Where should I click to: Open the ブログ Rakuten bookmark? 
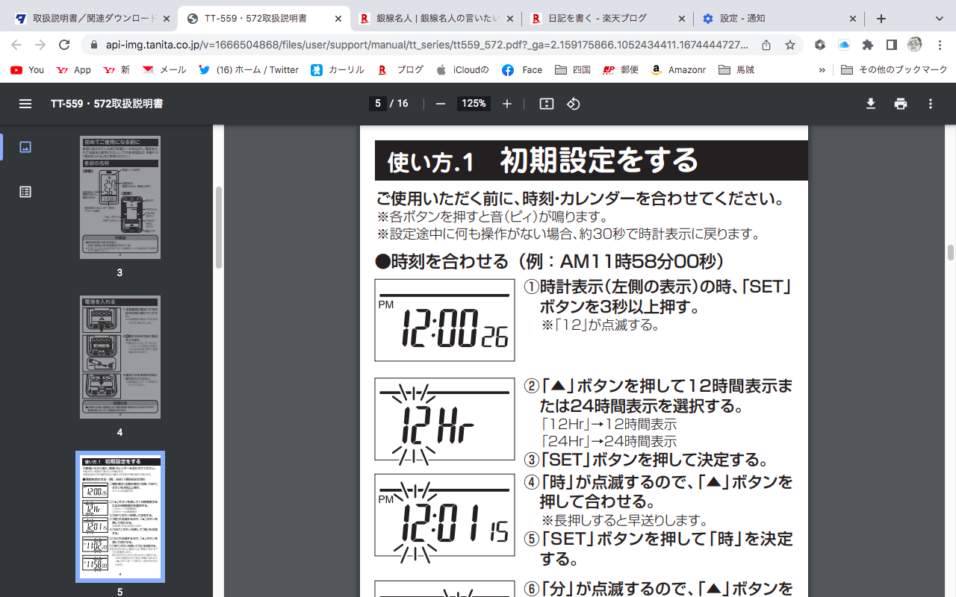point(401,70)
